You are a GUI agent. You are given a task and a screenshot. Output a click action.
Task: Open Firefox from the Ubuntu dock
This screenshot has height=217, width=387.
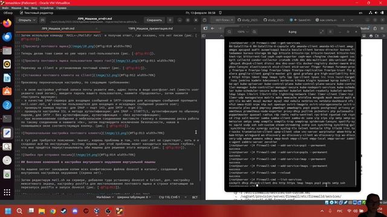7,24
